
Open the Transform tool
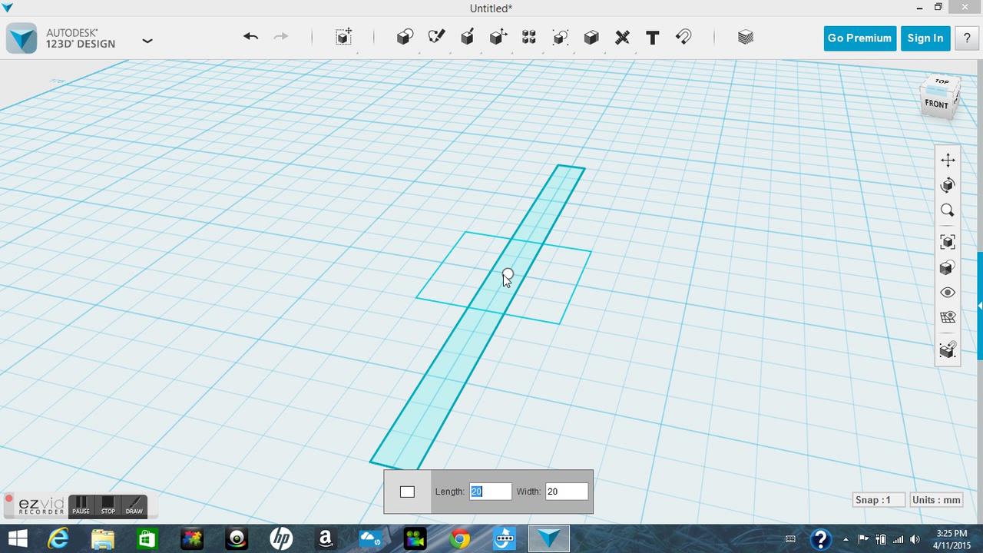coord(344,37)
